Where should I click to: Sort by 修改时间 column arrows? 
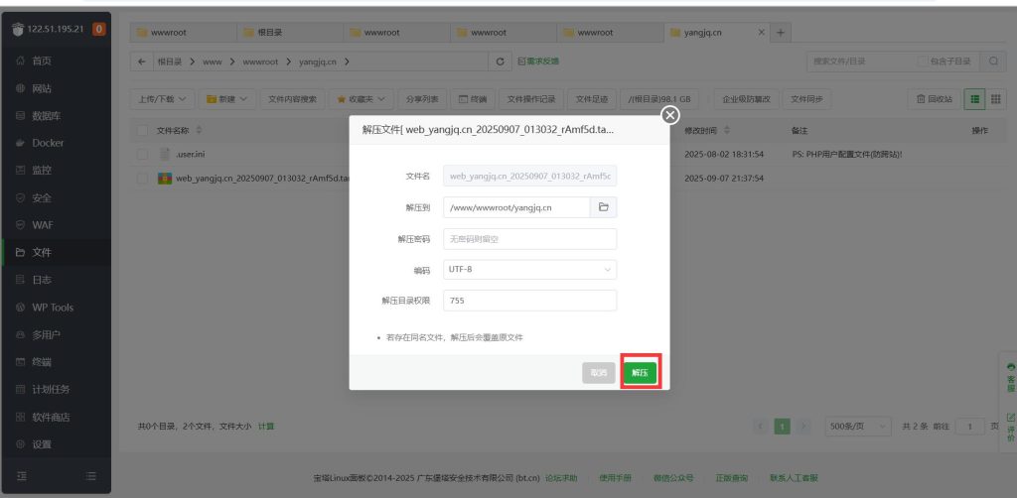click(727, 131)
